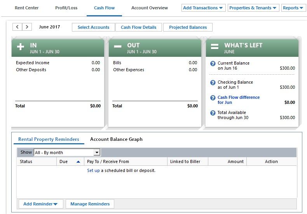Viewport: 307px width, 214px height.
Task: Click help icon beside Current Balance
Action: (x=213, y=64)
